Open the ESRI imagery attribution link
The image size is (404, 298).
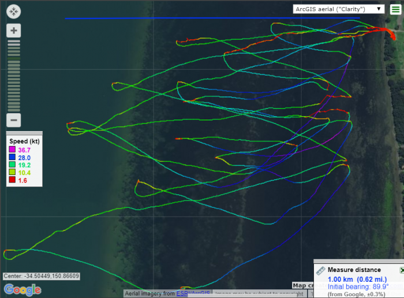[x=182, y=293]
